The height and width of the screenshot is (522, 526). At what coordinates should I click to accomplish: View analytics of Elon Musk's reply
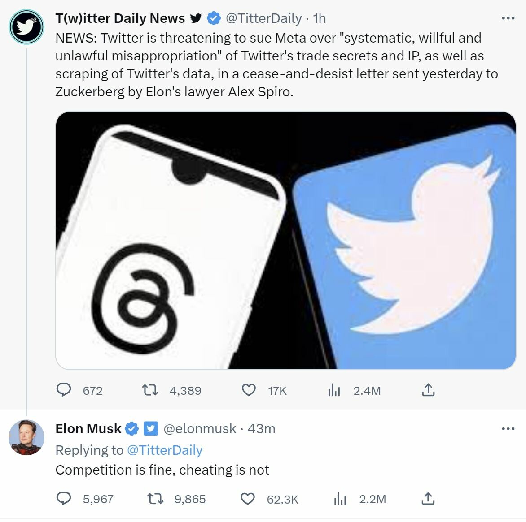pos(340,499)
